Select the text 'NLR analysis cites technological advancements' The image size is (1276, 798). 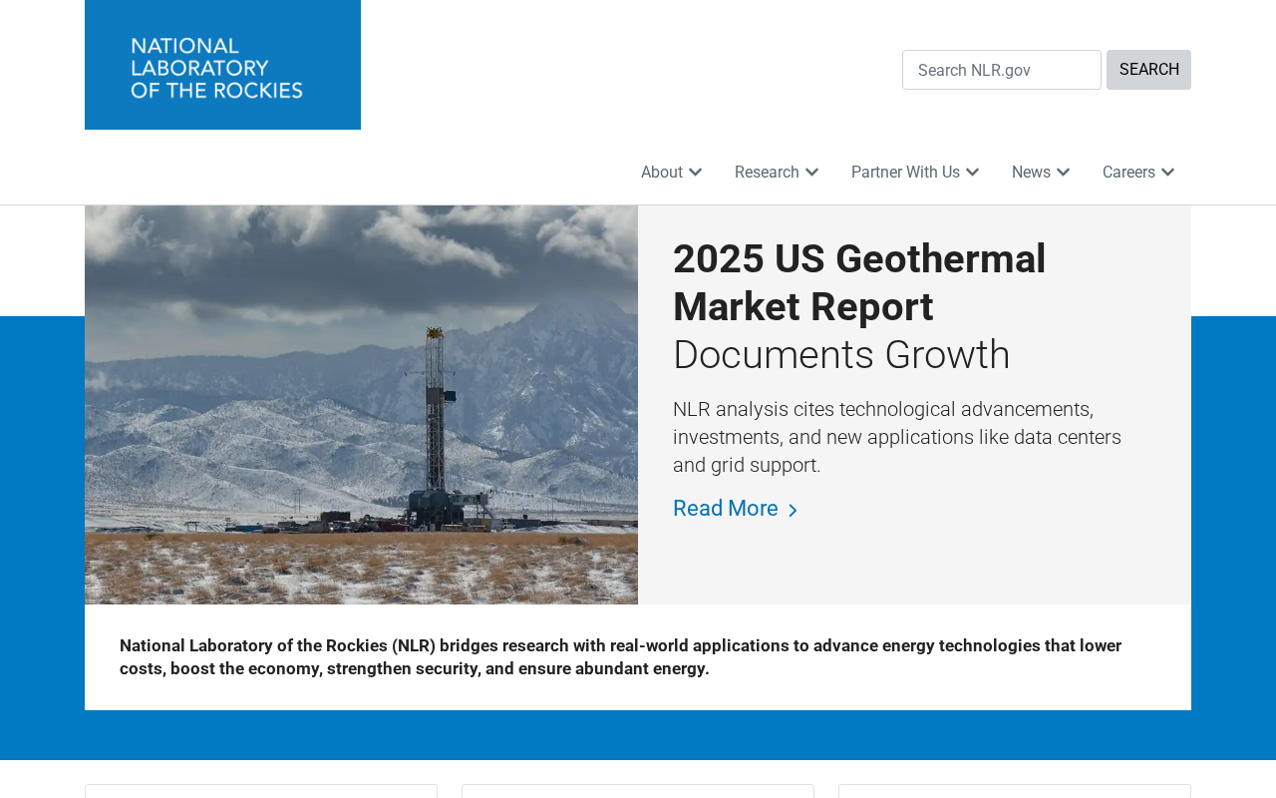click(x=883, y=409)
